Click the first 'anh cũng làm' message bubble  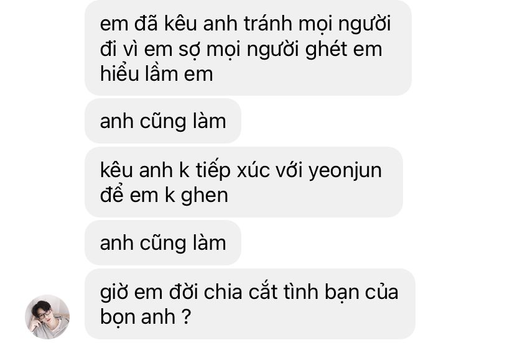(x=163, y=121)
